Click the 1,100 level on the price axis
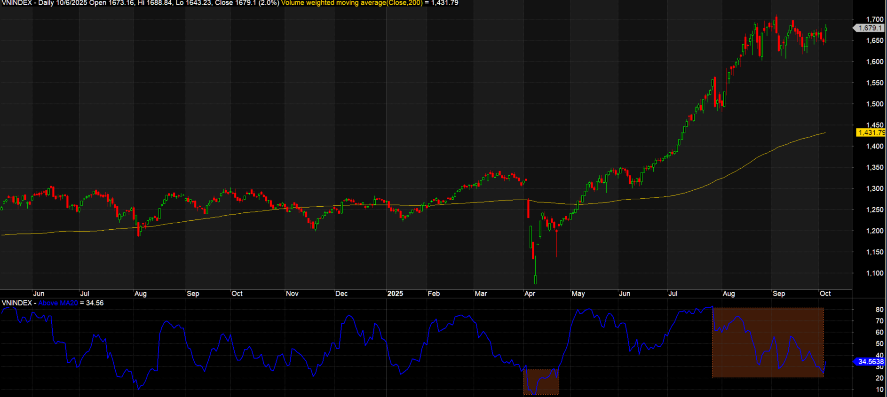 874,273
